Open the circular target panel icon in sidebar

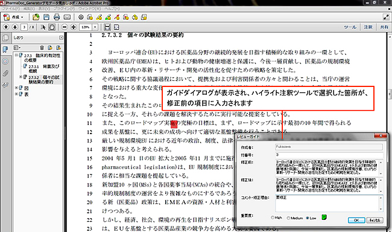click(5, 61)
